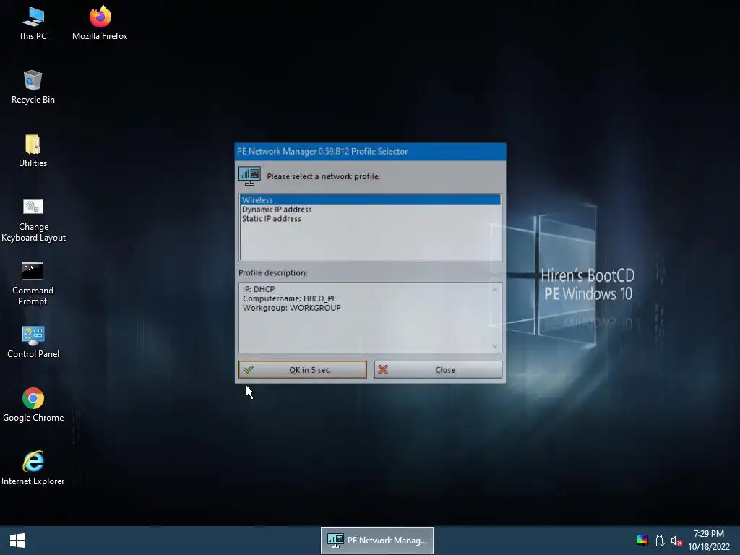Open the taskbar clock showing 7:29 PM

(708, 541)
